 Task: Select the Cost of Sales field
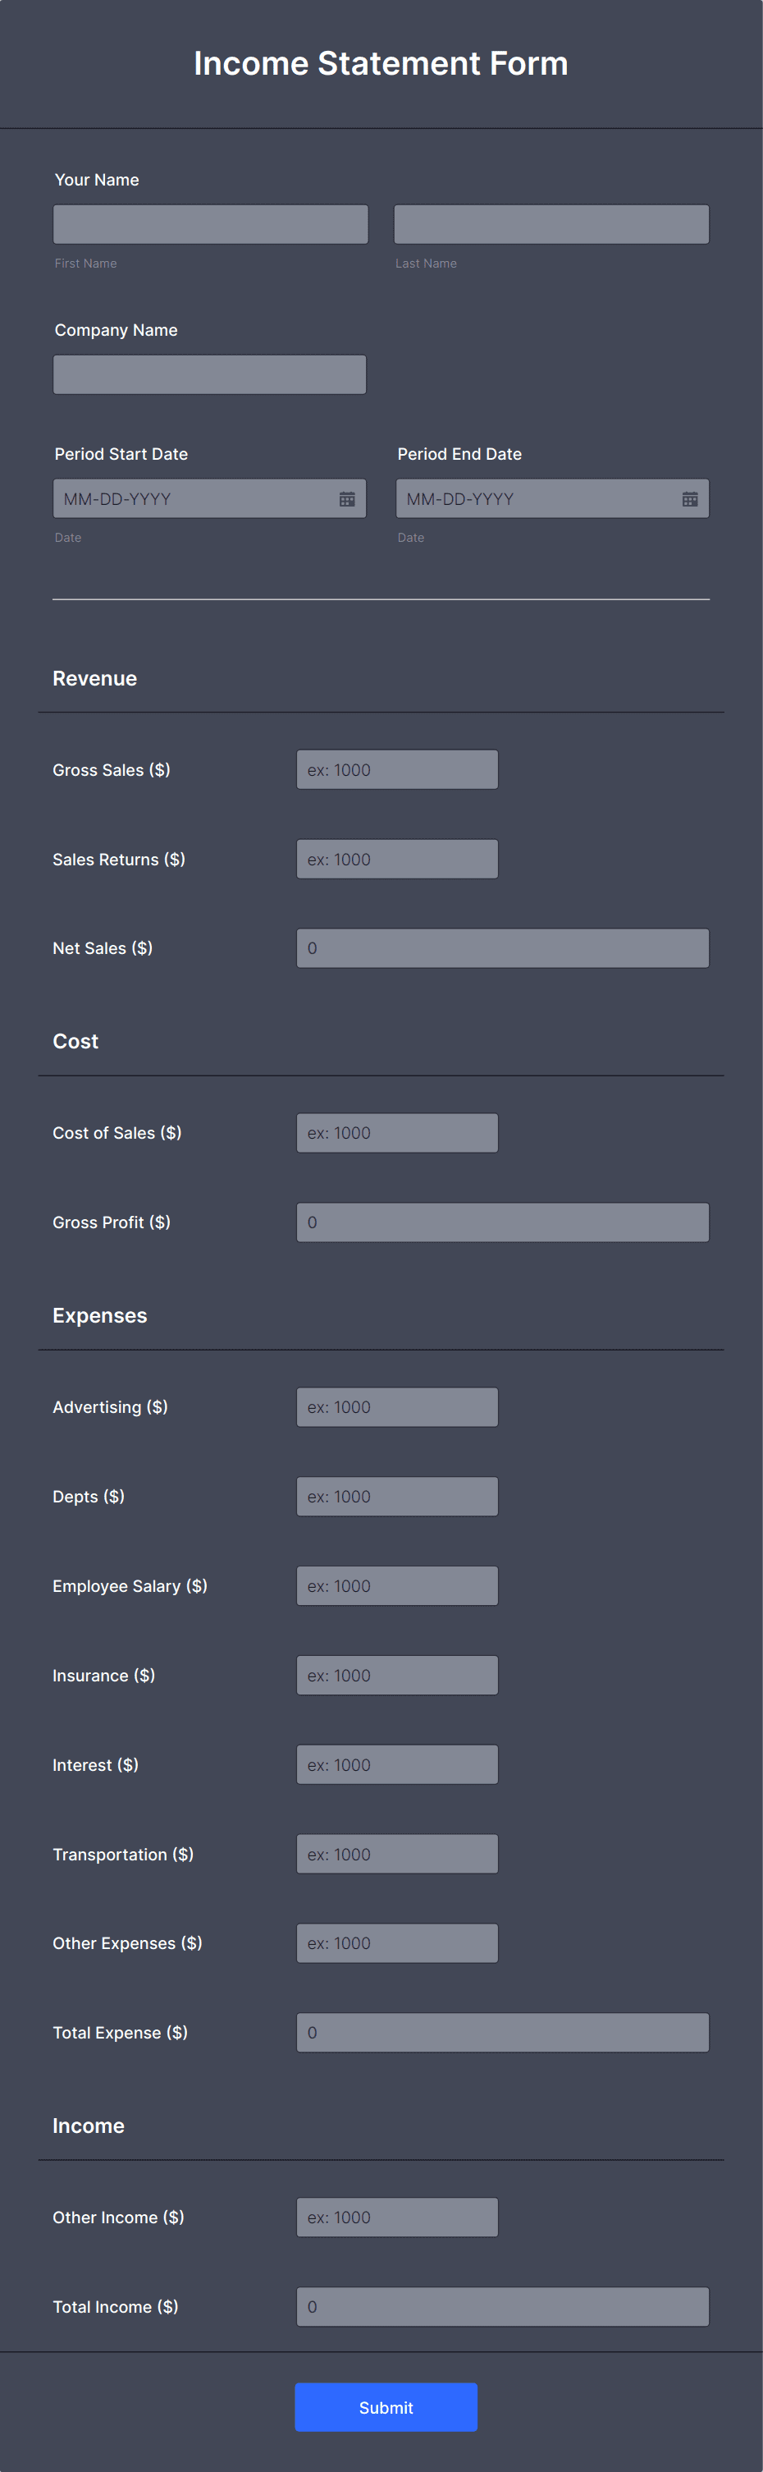tap(397, 1132)
